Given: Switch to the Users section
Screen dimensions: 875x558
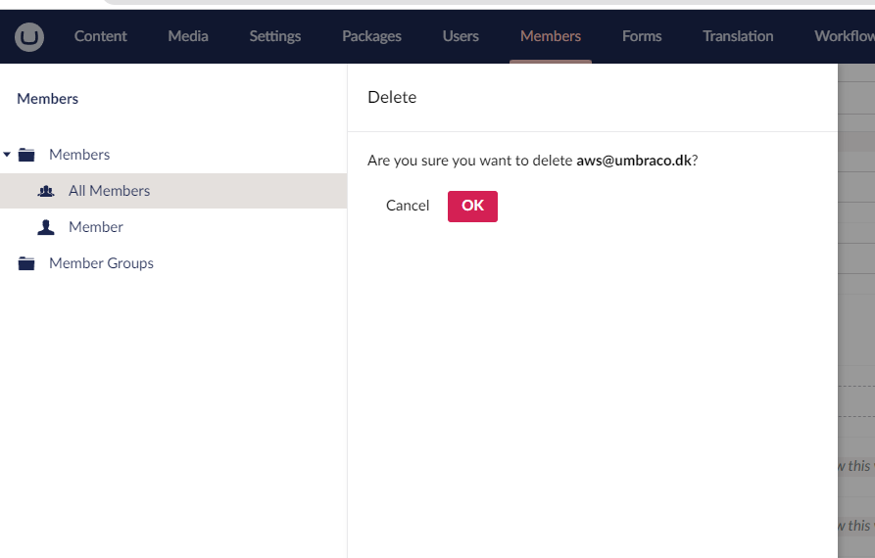Looking at the screenshot, I should click(461, 36).
